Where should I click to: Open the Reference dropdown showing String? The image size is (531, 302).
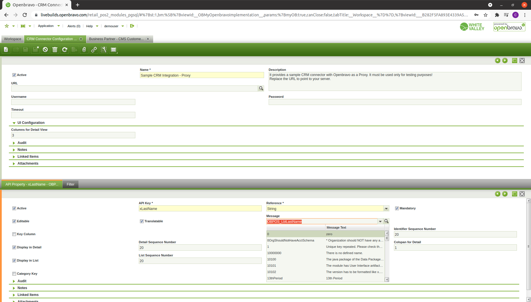(x=386, y=209)
